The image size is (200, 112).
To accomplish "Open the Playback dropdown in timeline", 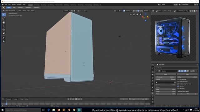I will pos(9,99).
